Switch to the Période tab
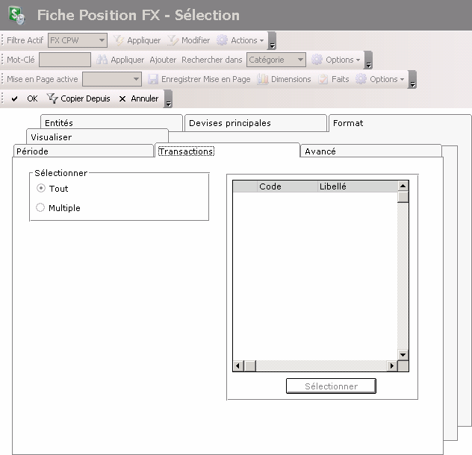 coord(32,151)
